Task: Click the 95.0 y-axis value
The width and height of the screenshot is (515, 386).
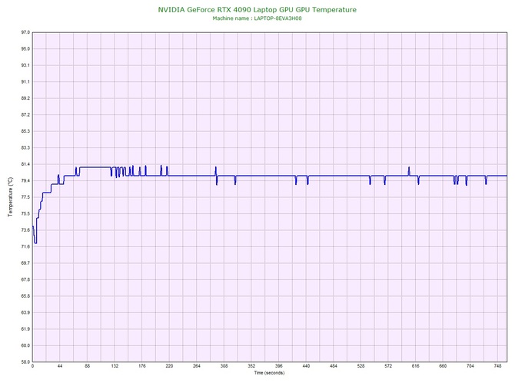Action: [x=25, y=49]
